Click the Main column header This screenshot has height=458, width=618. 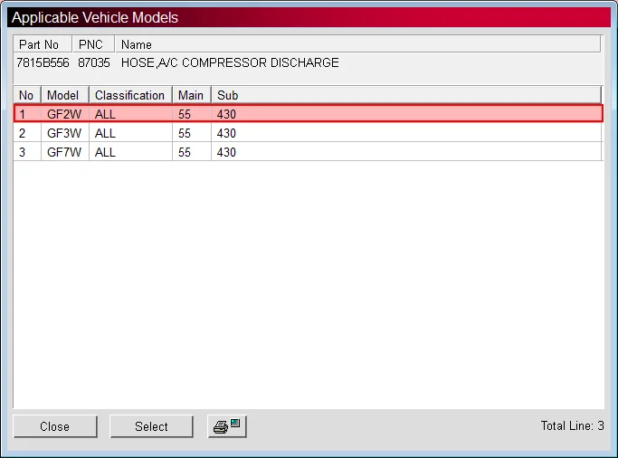click(192, 95)
